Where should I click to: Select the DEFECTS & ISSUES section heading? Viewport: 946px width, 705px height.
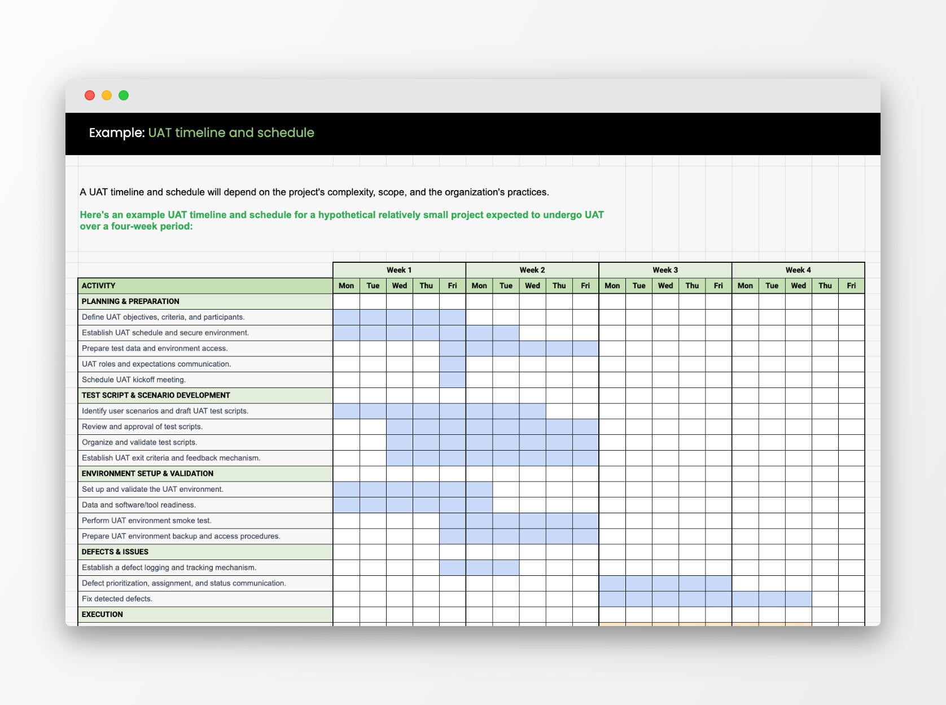tap(205, 552)
